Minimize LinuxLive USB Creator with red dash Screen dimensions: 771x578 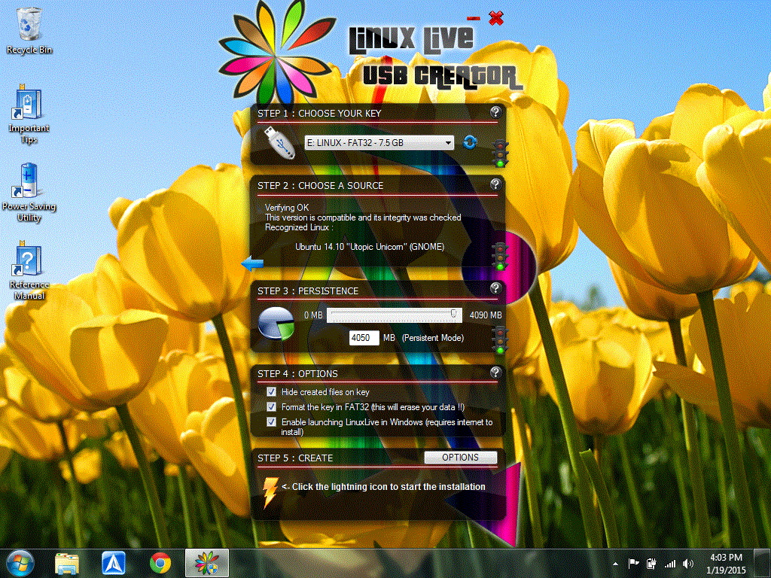(474, 19)
